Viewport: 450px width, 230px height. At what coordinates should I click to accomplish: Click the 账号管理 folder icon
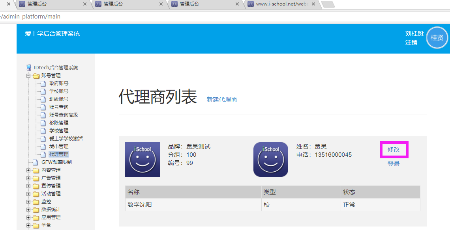[x=36, y=76]
